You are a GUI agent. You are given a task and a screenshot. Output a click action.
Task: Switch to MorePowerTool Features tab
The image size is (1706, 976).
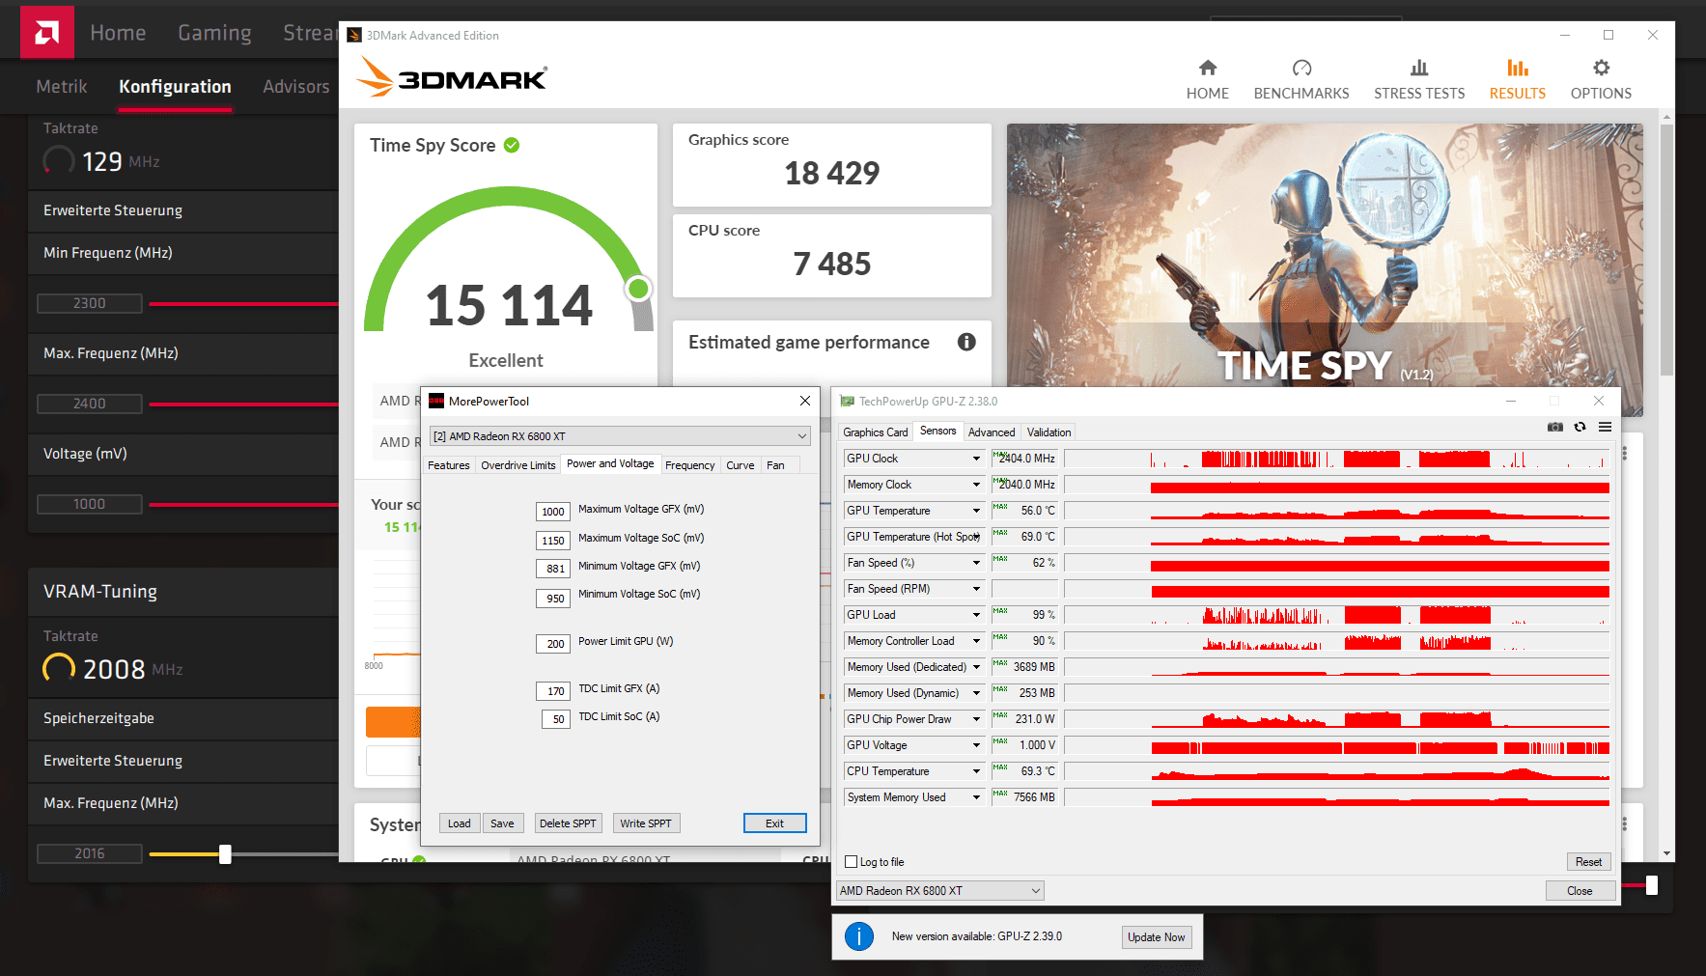pyautogui.click(x=449, y=465)
